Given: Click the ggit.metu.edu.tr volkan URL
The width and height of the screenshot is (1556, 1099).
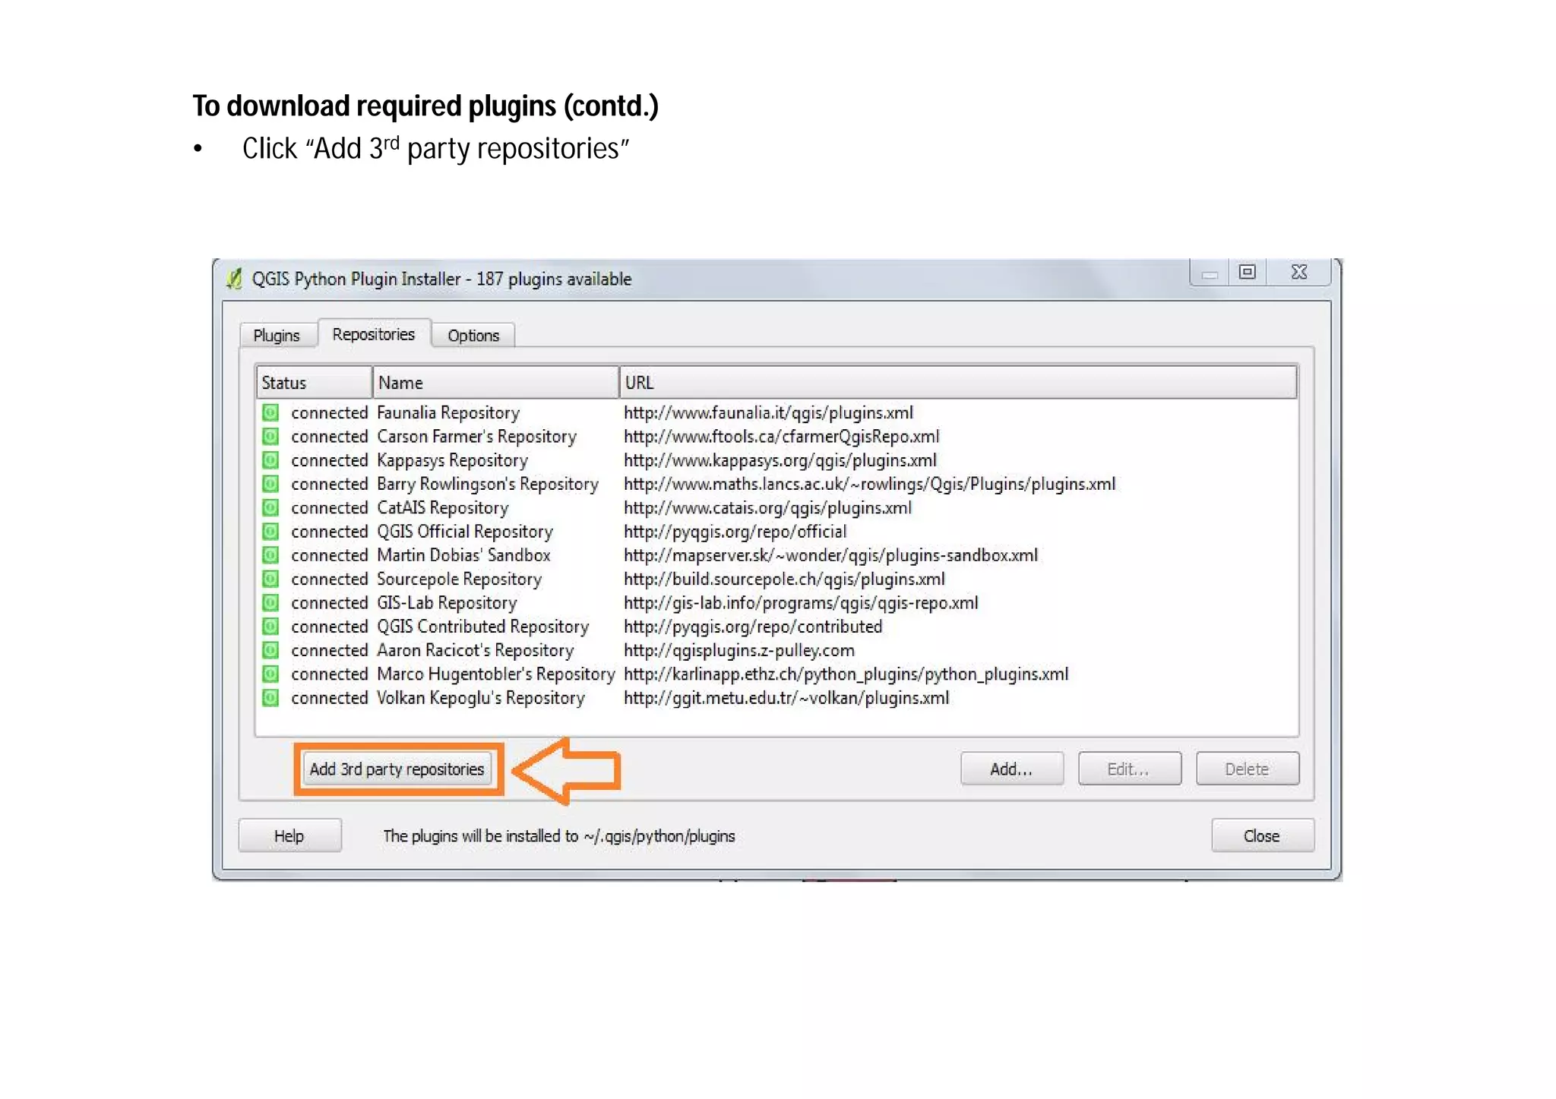Looking at the screenshot, I should pos(786,697).
